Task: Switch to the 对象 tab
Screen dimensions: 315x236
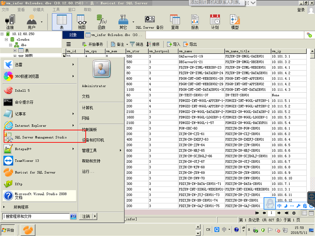Action: pos(73,35)
